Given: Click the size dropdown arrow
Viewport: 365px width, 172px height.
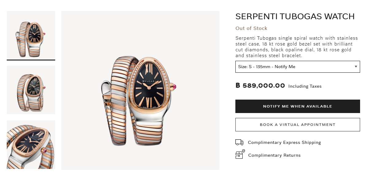Looking at the screenshot, I should pos(356,67).
